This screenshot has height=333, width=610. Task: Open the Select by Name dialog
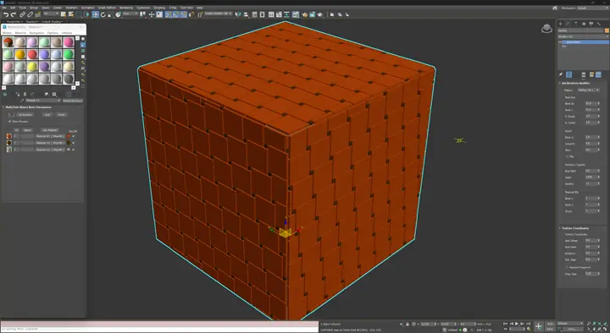coord(71,14)
